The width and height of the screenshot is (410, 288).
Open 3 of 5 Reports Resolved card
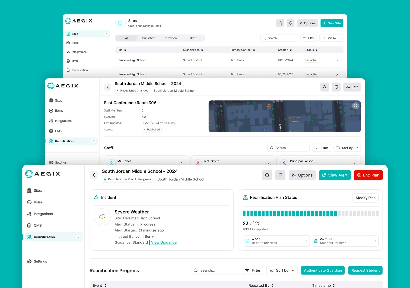click(x=276, y=241)
